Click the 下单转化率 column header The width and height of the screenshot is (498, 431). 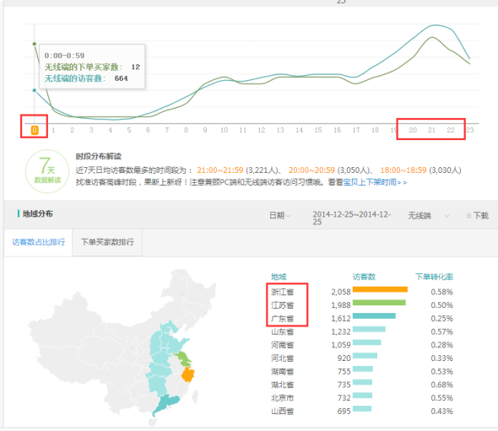point(434,277)
